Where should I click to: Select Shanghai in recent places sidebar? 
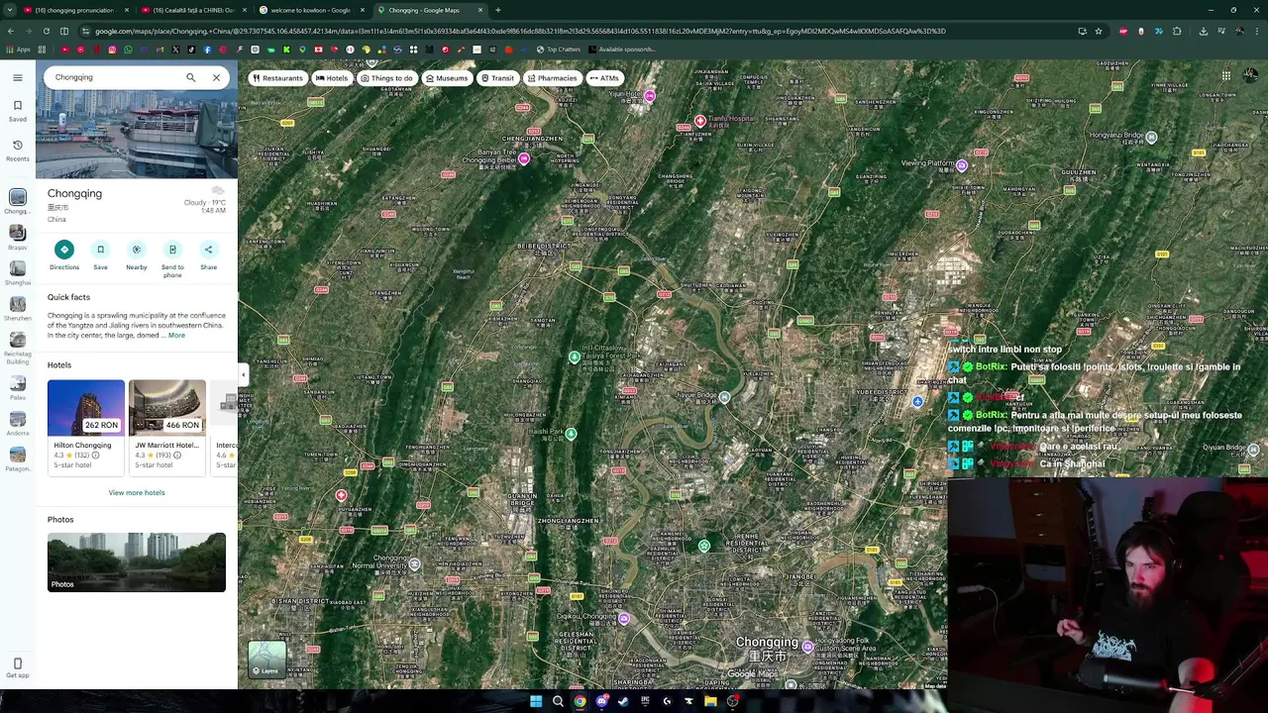coord(17,272)
